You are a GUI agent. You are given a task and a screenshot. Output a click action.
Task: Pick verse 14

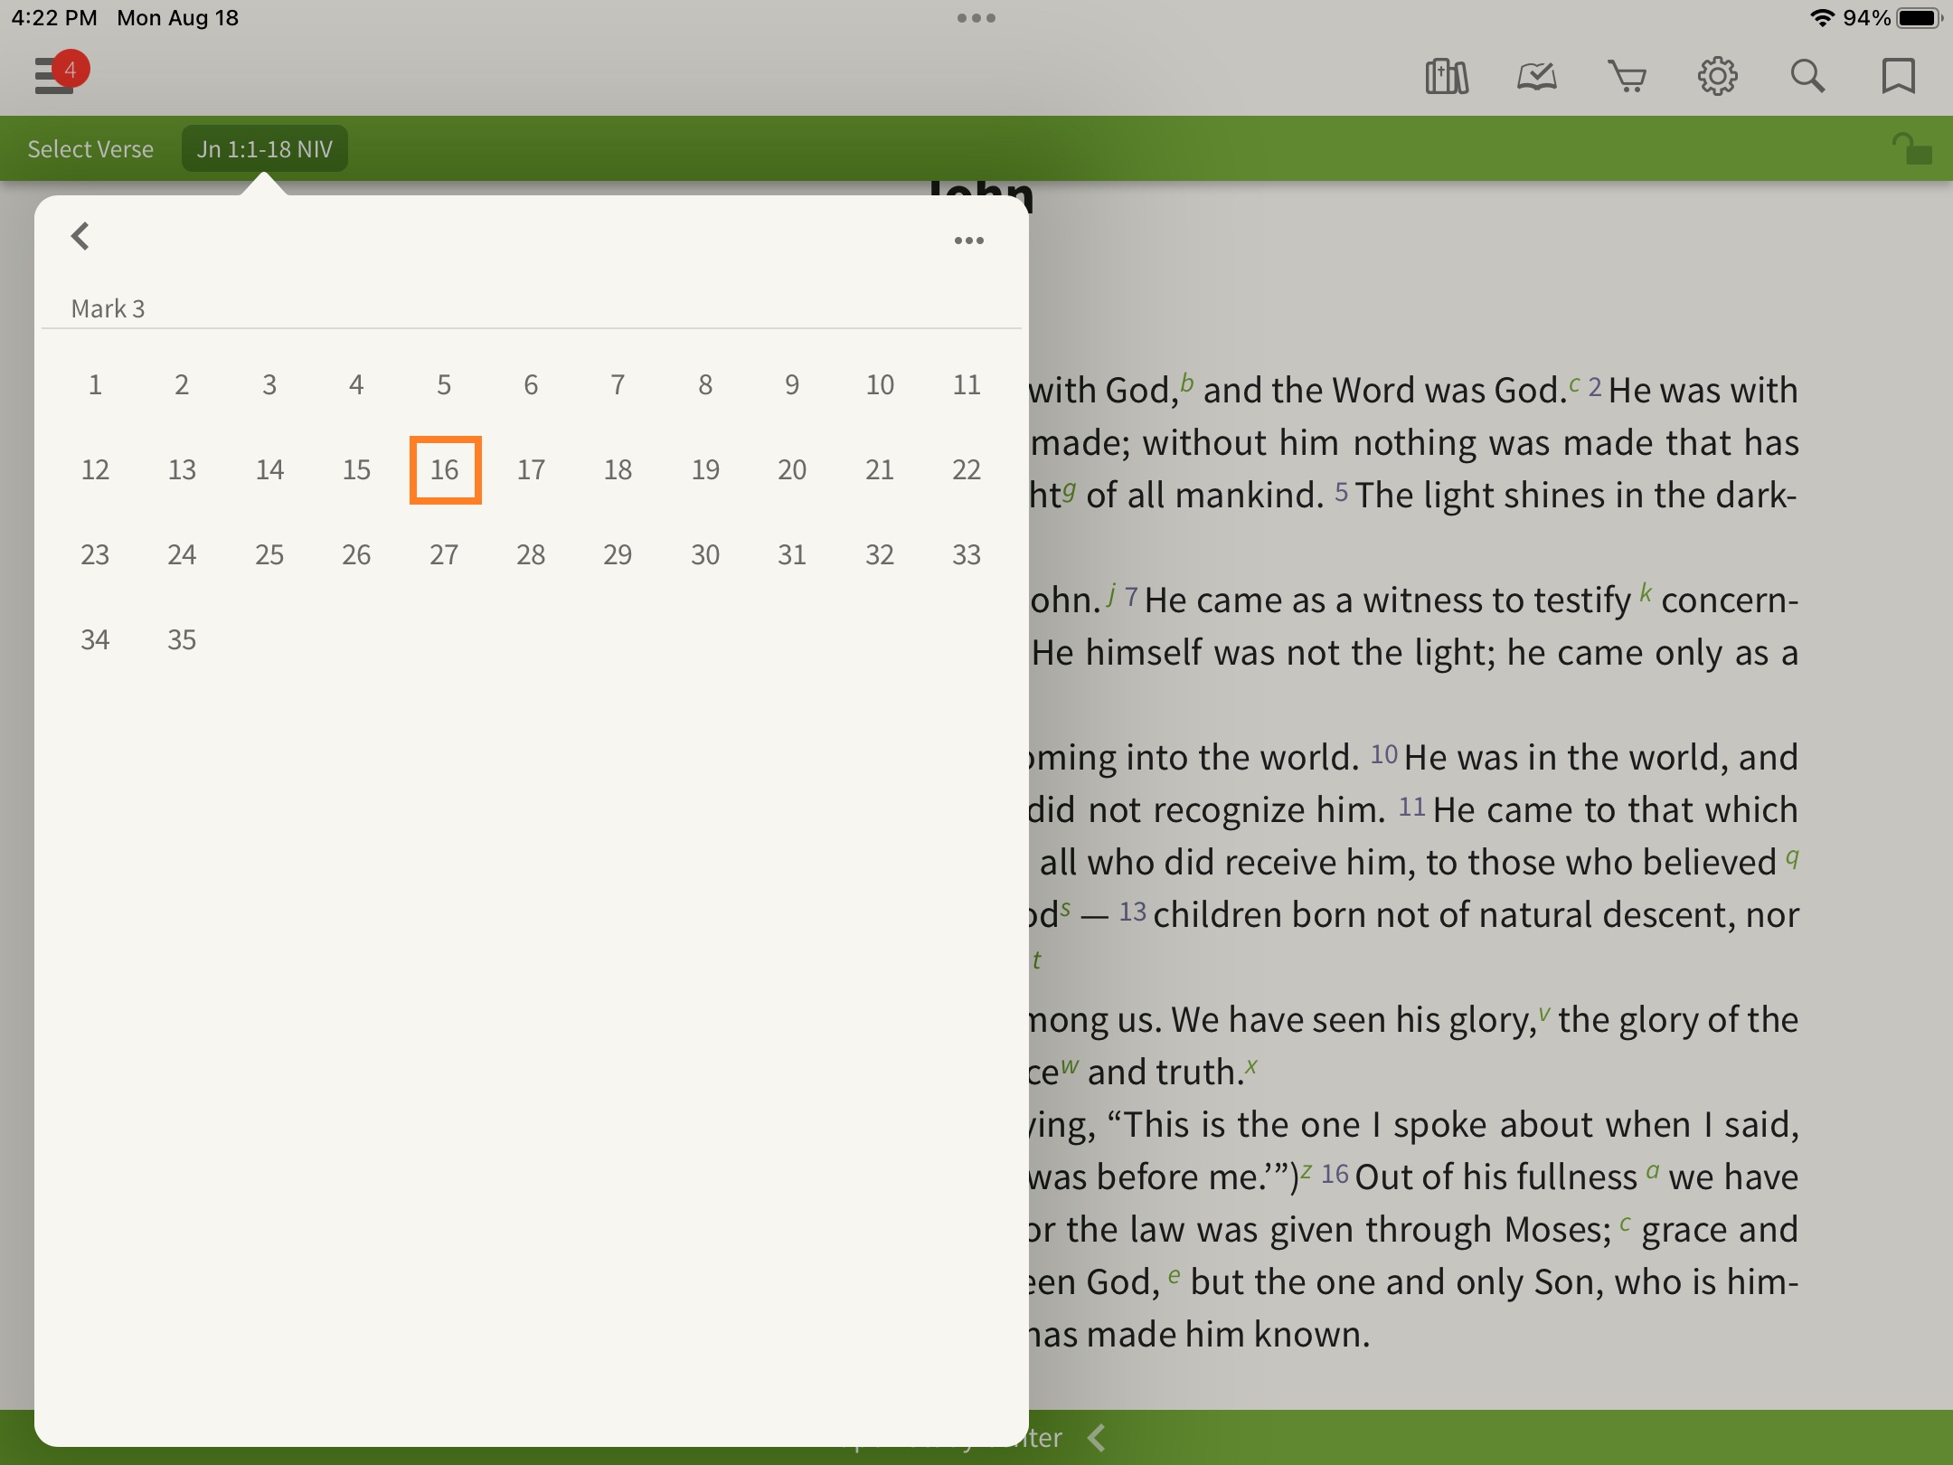pos(269,470)
